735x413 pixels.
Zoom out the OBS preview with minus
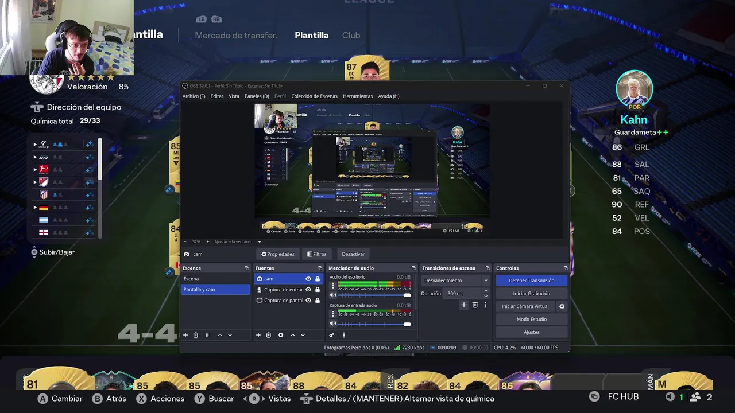point(185,241)
